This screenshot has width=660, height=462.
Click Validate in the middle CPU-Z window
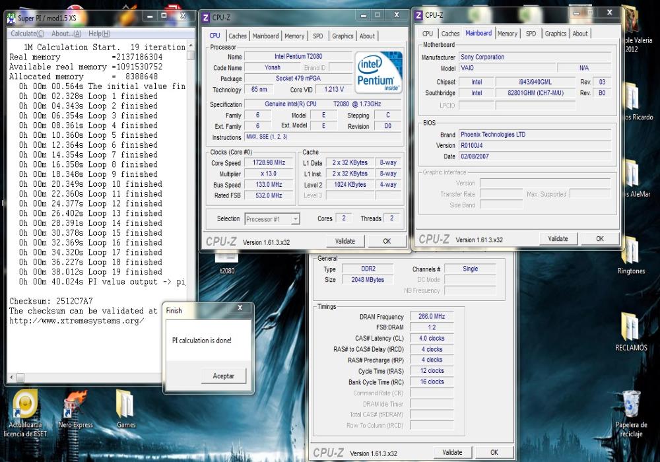pos(345,241)
